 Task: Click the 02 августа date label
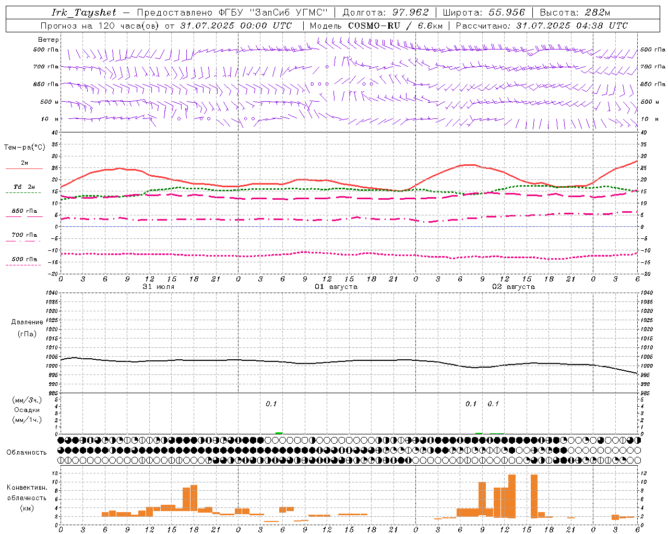514,287
